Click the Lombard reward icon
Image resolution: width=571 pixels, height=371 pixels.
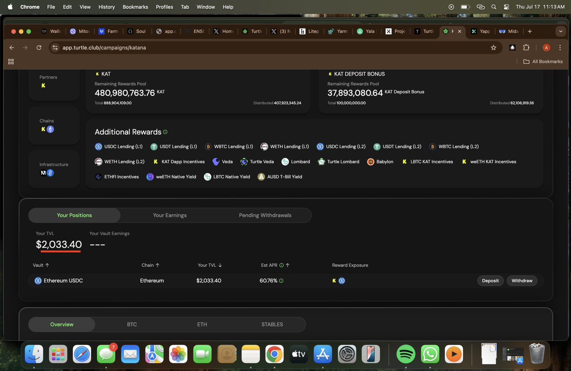click(x=285, y=161)
